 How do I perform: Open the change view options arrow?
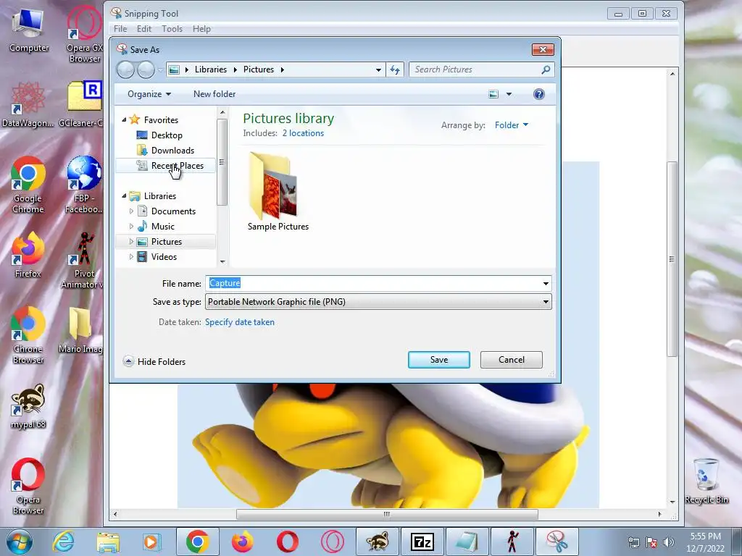509,94
